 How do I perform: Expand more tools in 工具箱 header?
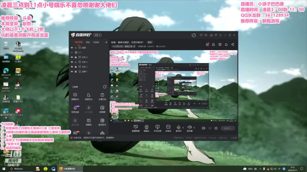tap(105, 87)
